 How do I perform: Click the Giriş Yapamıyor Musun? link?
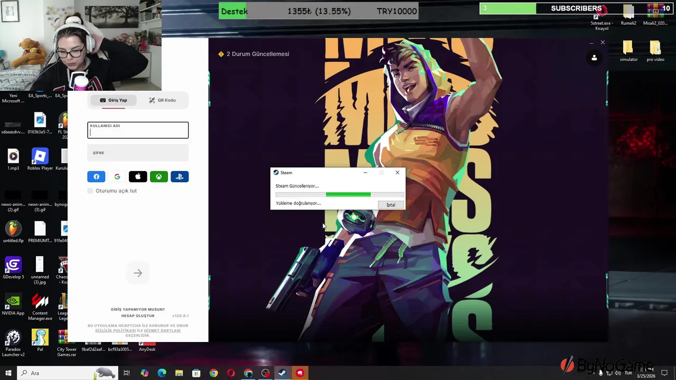click(138, 309)
